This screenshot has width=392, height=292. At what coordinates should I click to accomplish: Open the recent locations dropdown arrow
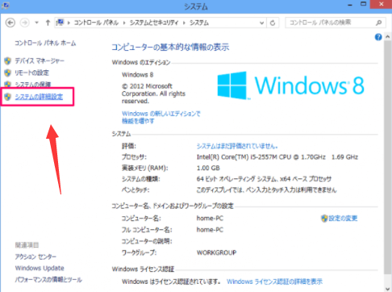[x=36, y=23]
